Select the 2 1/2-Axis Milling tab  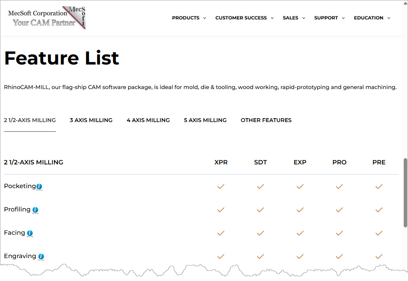30,120
